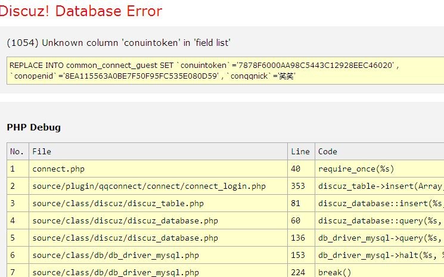Click the 'discuz_database::query(%s,' code cell
444x277 pixels.
click(380, 220)
